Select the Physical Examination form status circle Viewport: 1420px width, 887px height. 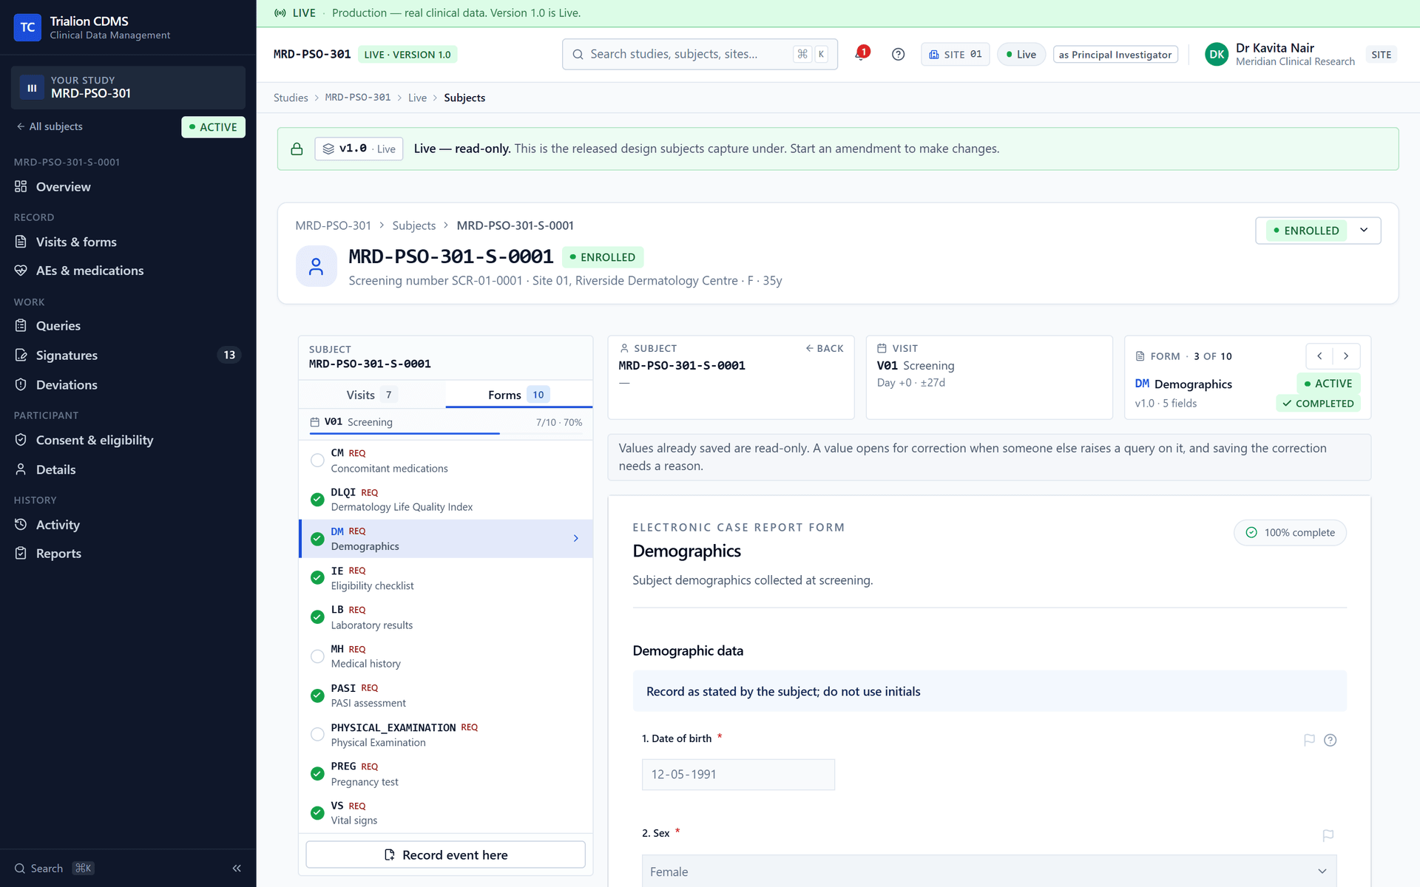pos(317,735)
